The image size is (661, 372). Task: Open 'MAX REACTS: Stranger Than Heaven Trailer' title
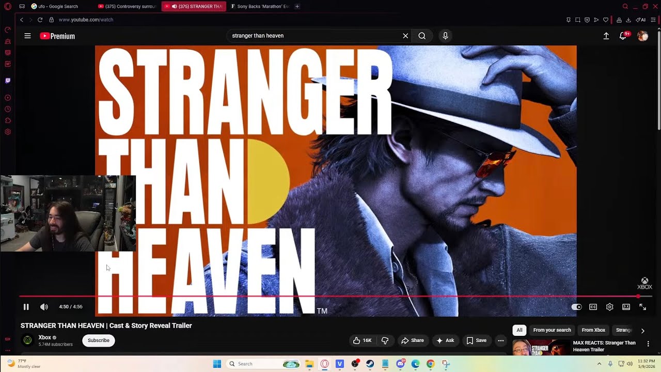pos(604,346)
